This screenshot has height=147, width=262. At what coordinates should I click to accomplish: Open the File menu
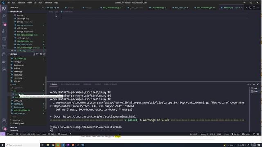click(x=8, y=3)
